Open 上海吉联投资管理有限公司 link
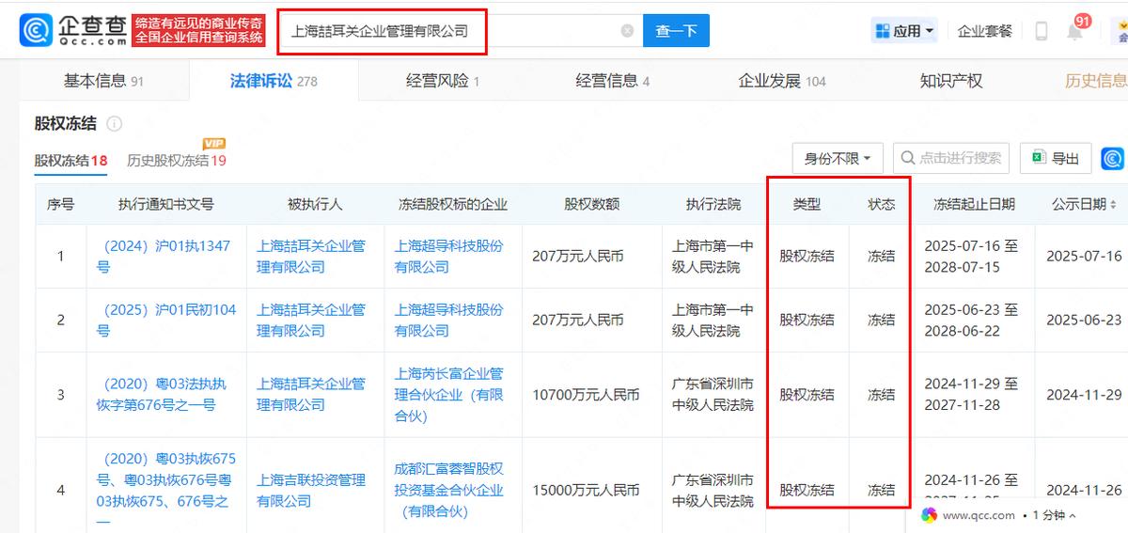 [x=311, y=490]
